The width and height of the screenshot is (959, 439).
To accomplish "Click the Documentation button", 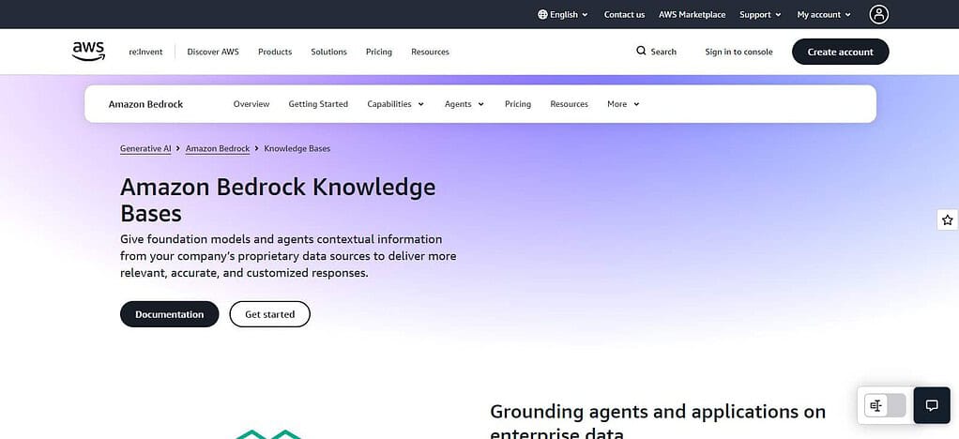I will [170, 314].
